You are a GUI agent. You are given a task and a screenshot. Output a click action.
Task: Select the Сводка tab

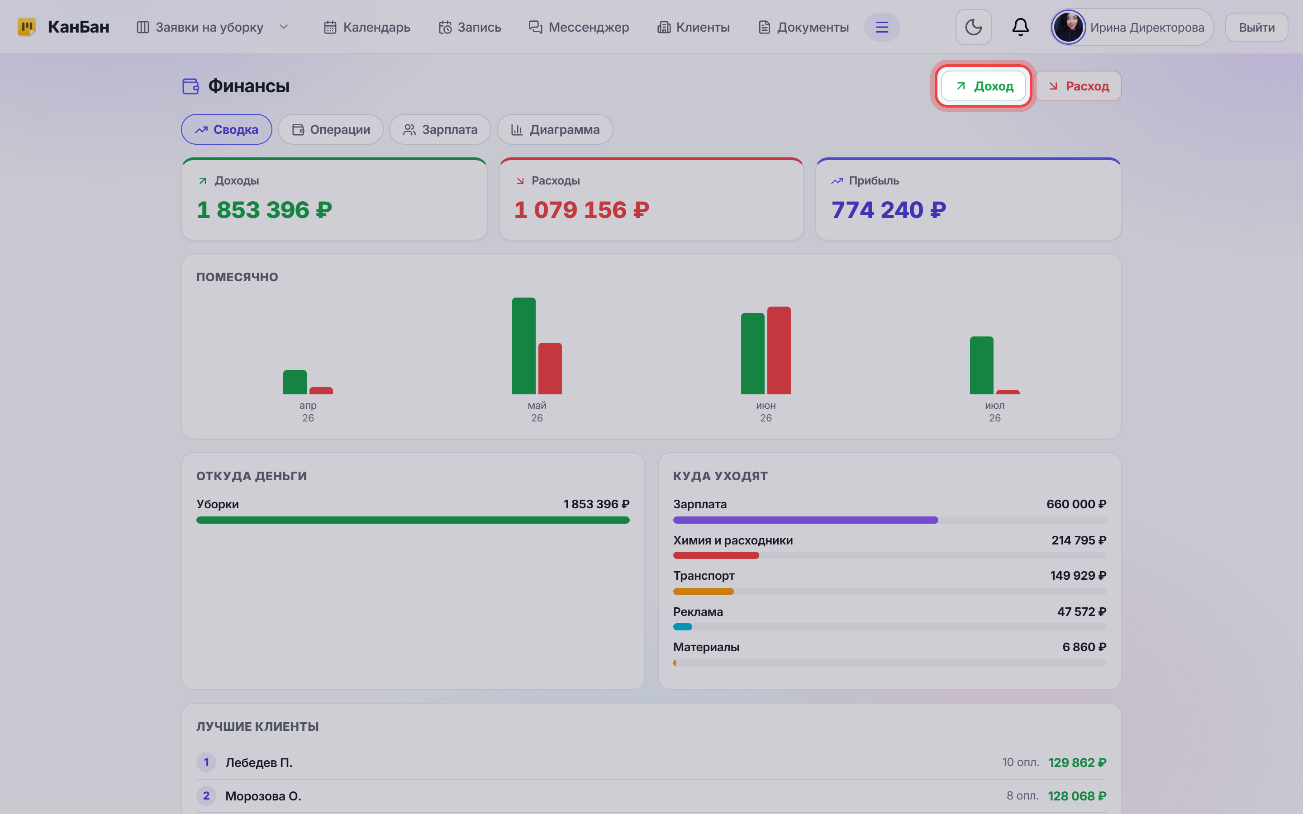tap(227, 129)
